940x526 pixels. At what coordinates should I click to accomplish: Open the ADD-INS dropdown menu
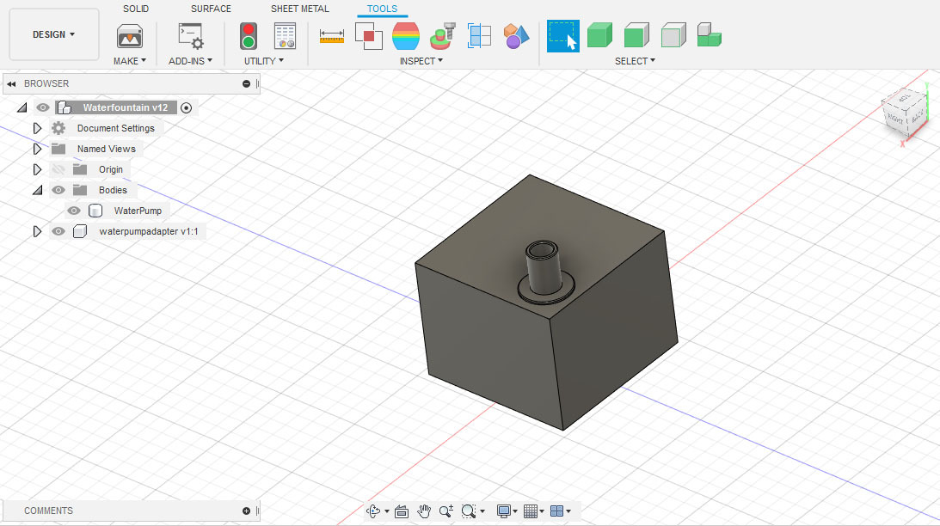click(191, 61)
